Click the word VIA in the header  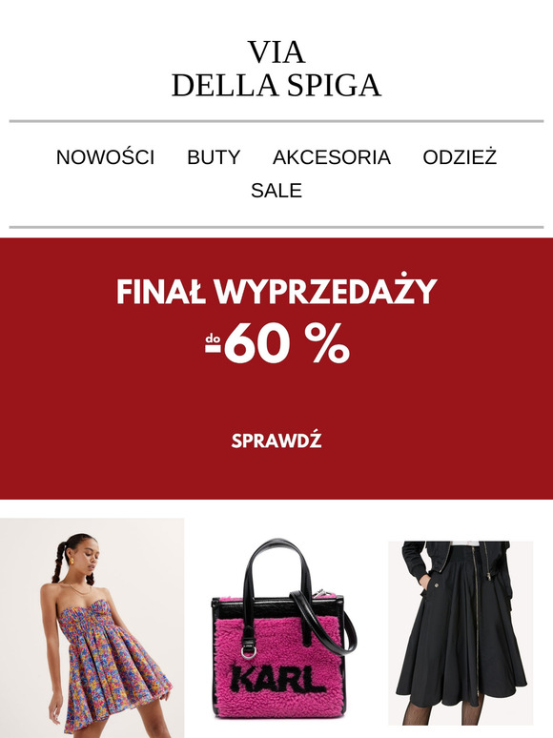coord(276,52)
